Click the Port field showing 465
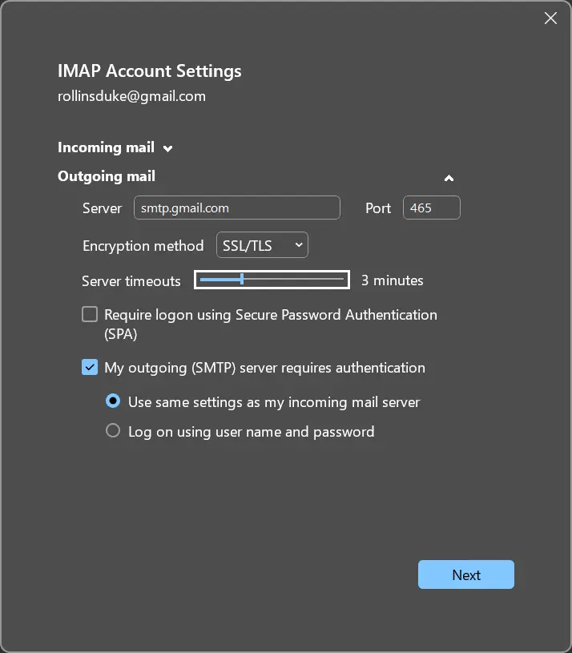572x653 pixels. [431, 208]
